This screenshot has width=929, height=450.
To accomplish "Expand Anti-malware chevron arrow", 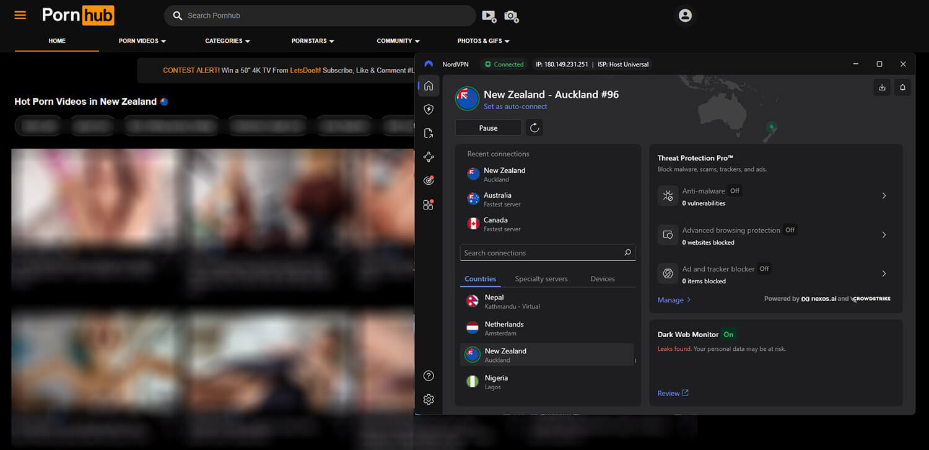I will click(884, 196).
